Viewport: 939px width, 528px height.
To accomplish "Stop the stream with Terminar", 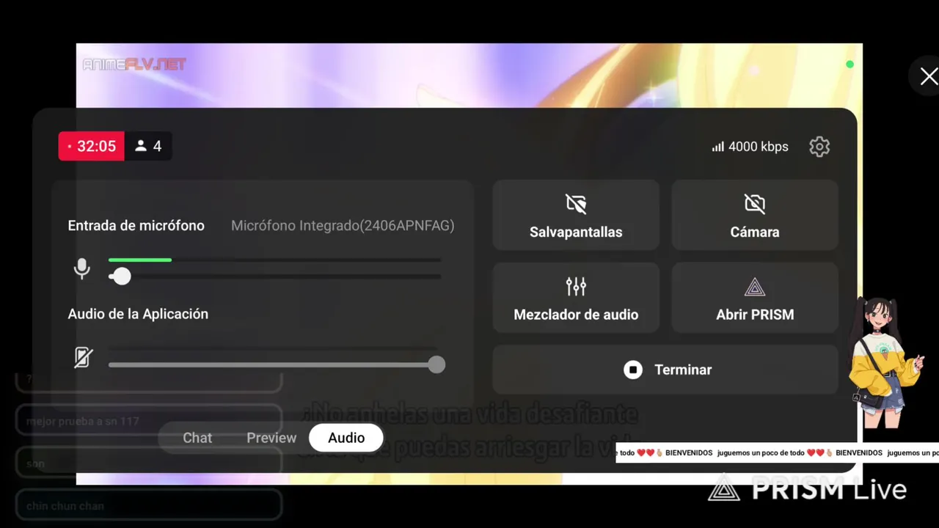I will 665,370.
